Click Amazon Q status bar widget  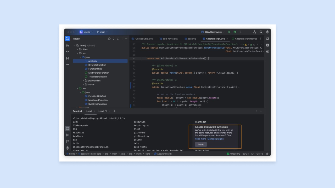[x=233, y=154]
